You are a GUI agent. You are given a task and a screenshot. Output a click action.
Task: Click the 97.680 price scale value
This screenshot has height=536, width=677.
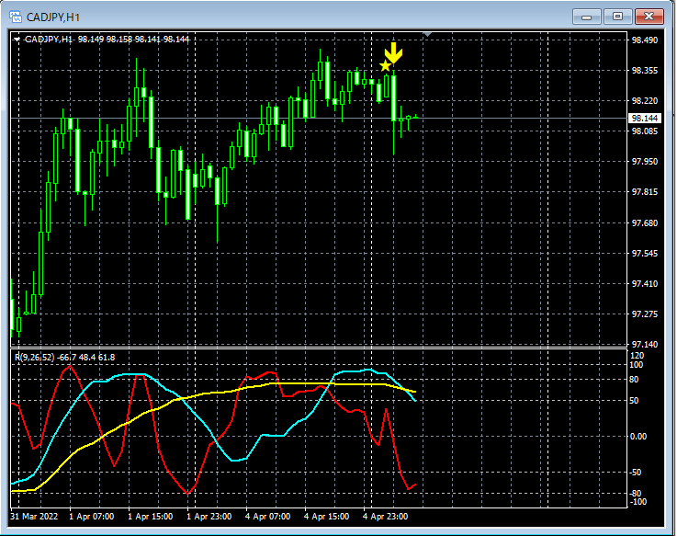pos(645,222)
